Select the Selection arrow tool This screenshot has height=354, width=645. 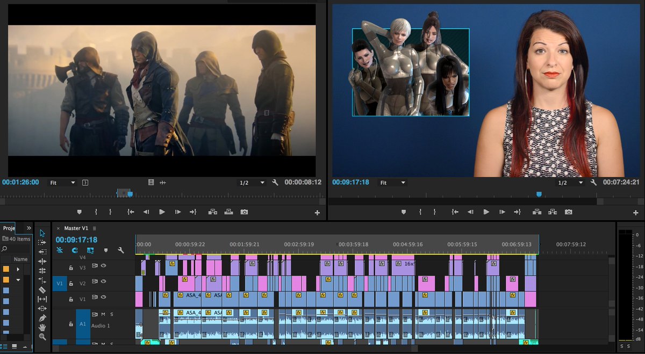click(42, 233)
